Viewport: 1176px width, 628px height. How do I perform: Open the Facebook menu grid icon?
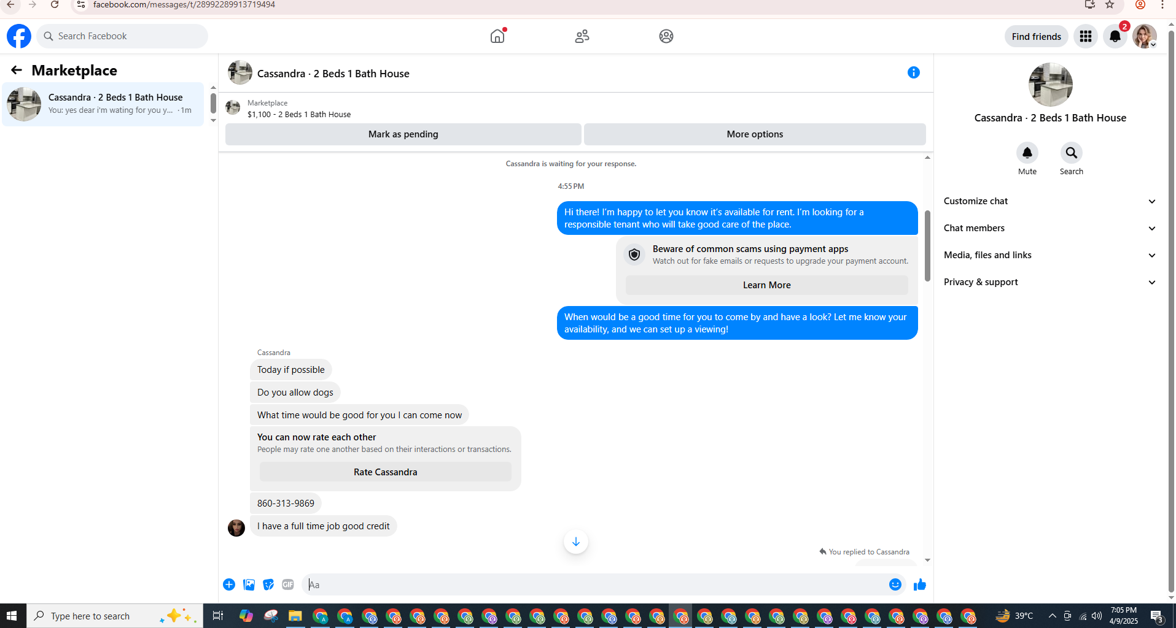[1086, 36]
